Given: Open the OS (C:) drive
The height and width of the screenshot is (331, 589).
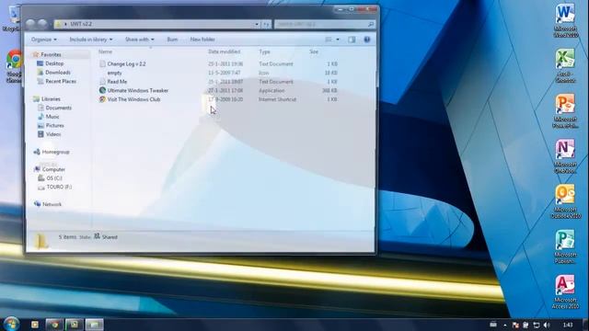Looking at the screenshot, I should pos(54,178).
